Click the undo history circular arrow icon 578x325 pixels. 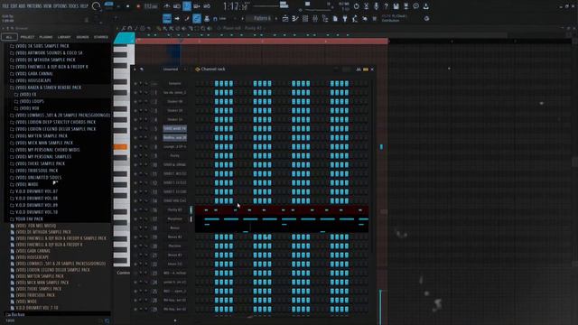pyautogui.click(x=356, y=6)
